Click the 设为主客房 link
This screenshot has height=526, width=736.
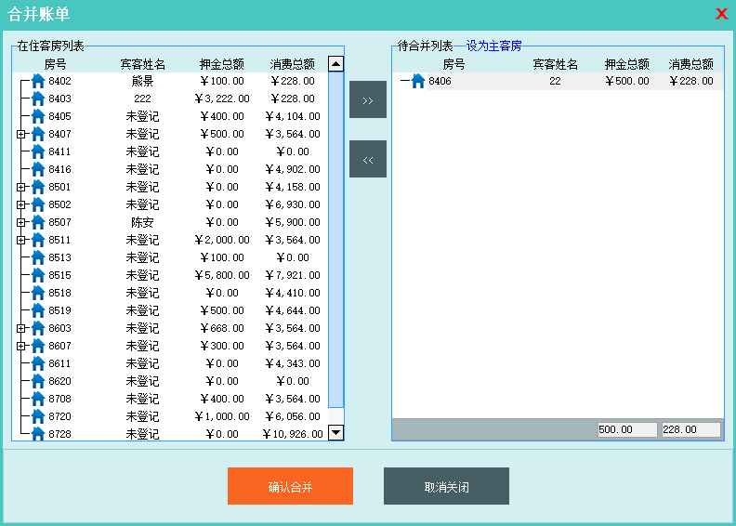[x=493, y=46]
